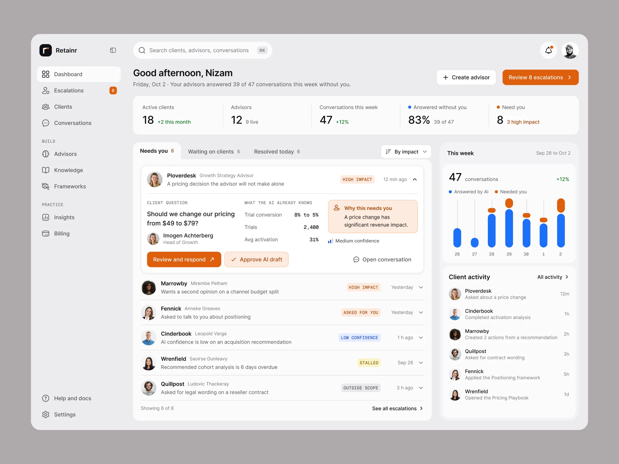Image resolution: width=619 pixels, height=464 pixels.
Task: Open All activity link
Action: pos(553,277)
